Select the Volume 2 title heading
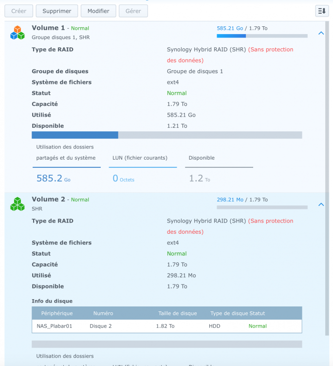This screenshot has height=366, width=333. point(48,199)
